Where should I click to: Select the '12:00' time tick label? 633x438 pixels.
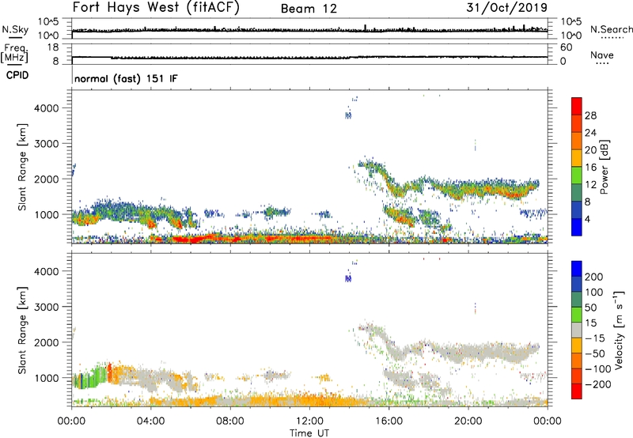[x=309, y=421]
